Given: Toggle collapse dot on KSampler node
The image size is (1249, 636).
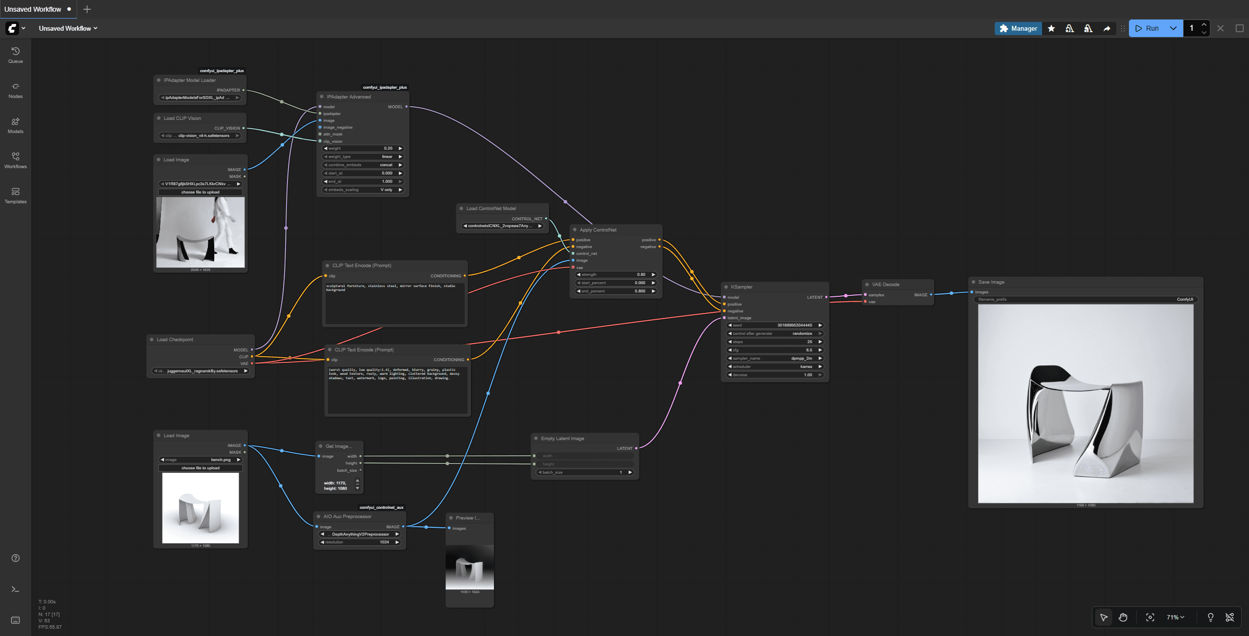Looking at the screenshot, I should (726, 287).
